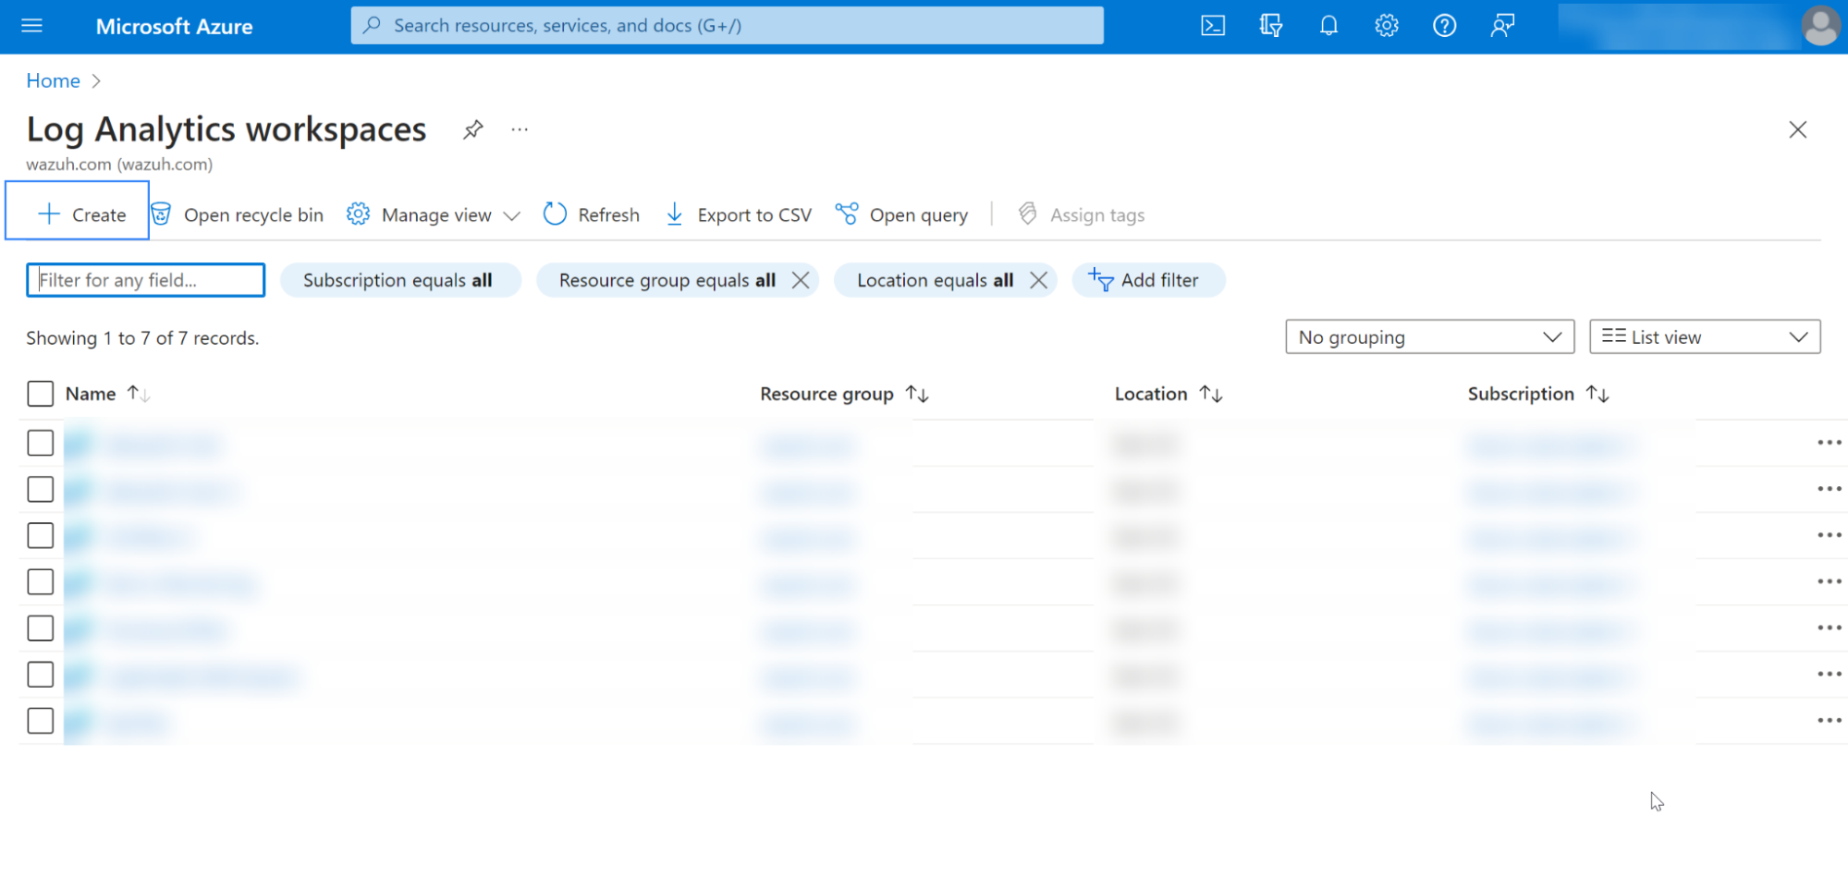The height and width of the screenshot is (878, 1848).
Task: Click the Create button
Action: coord(81,215)
